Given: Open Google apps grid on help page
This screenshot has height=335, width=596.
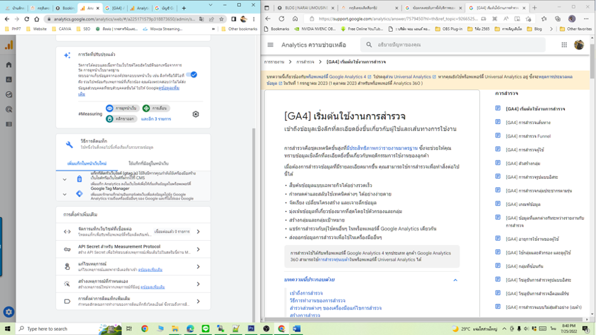Looking at the screenshot, I should pyautogui.click(x=564, y=45).
